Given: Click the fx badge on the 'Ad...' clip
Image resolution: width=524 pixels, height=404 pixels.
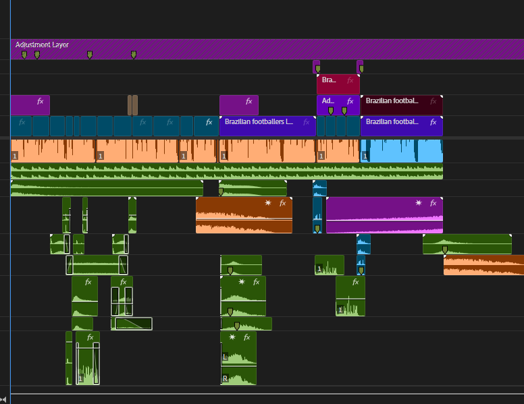Looking at the screenshot, I should click(350, 101).
